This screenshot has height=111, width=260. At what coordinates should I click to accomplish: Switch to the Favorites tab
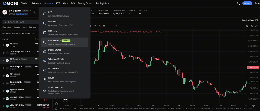tap(7, 27)
